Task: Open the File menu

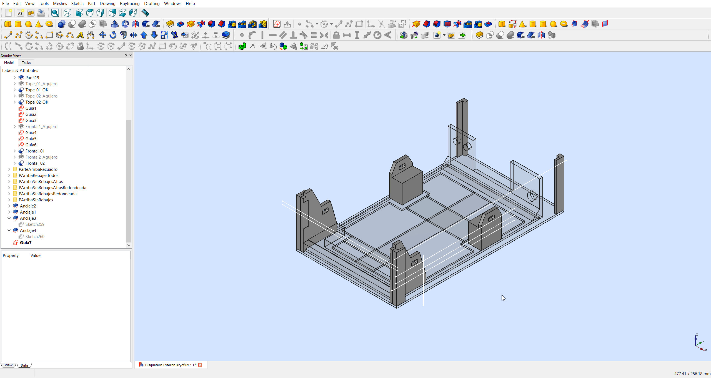Action: click(6, 3)
